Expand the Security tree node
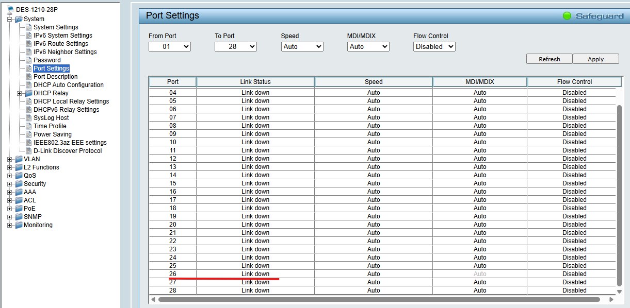This screenshot has width=630, height=308. pos(10,184)
